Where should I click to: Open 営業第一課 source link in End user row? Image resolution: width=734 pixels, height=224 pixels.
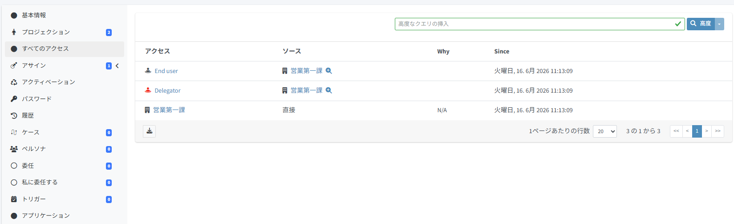[306, 71]
